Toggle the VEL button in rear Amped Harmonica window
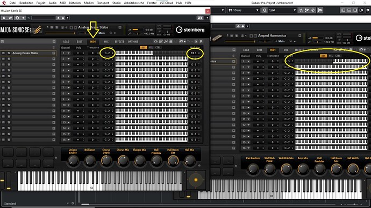Screen dimensions: 371x208 point(331,56)
